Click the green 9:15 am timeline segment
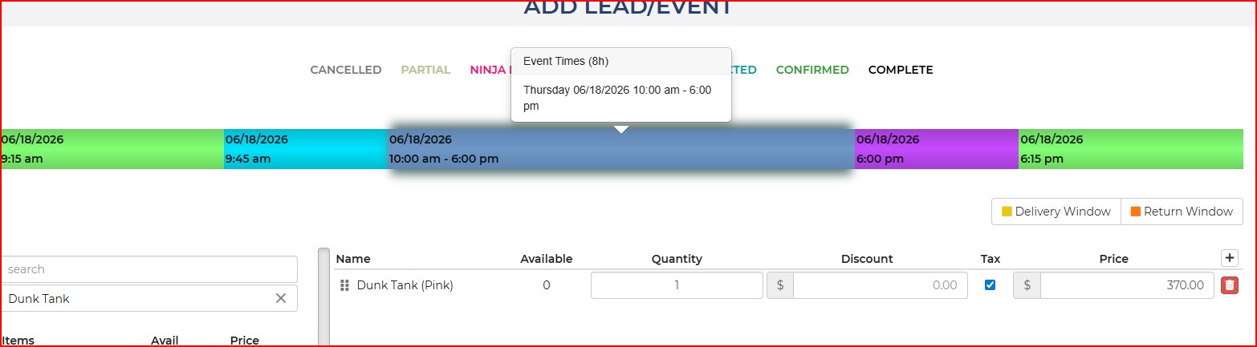This screenshot has width=1257, height=347. (112, 149)
